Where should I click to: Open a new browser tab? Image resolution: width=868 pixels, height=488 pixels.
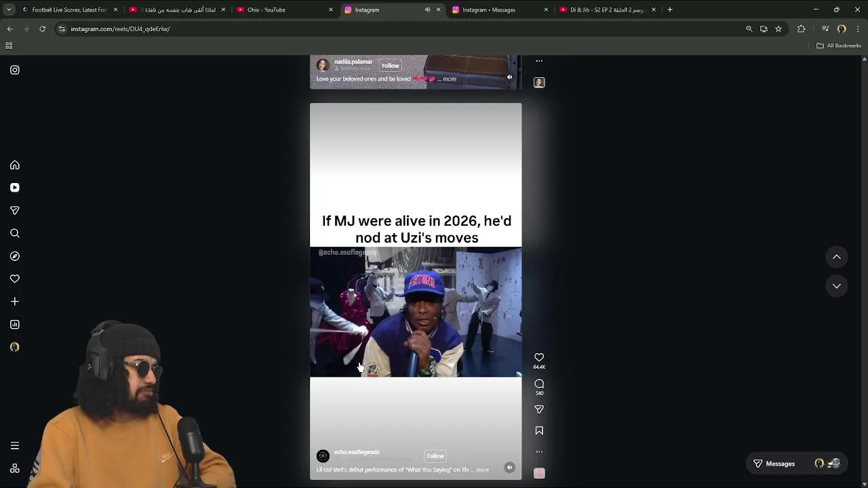pos(669,9)
